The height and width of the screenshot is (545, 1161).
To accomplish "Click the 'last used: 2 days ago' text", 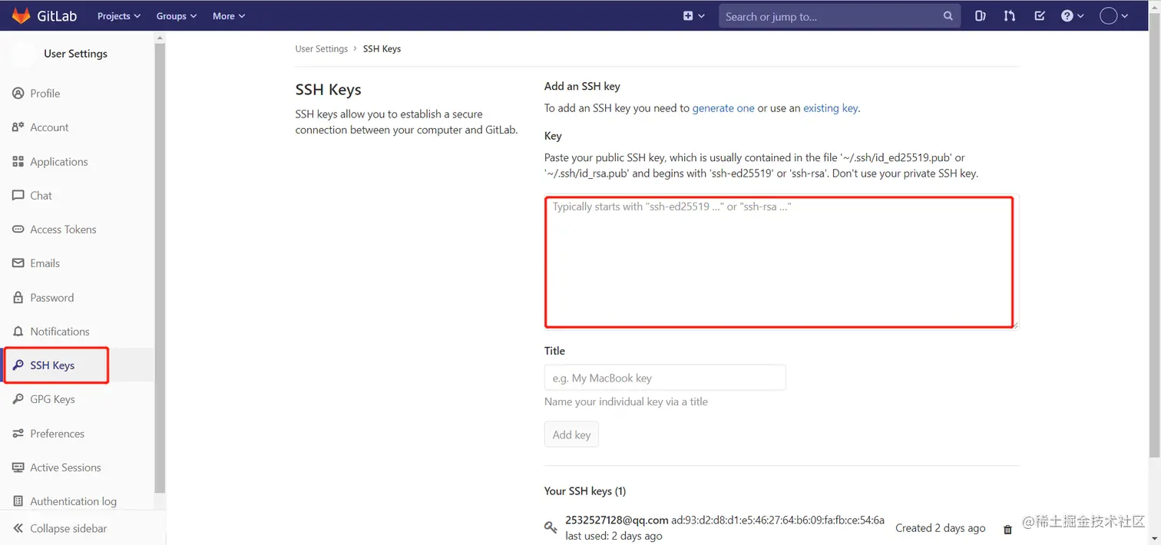I will (614, 536).
